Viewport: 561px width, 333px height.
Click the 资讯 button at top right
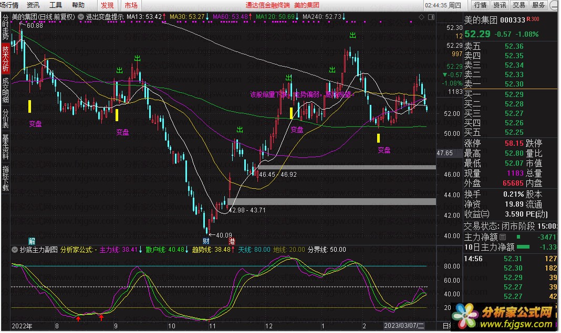tap(500, 5)
